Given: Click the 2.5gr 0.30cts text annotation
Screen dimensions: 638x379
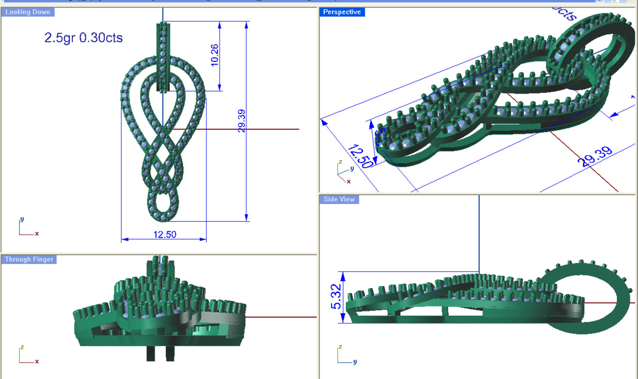Looking at the screenshot, I should [x=83, y=38].
